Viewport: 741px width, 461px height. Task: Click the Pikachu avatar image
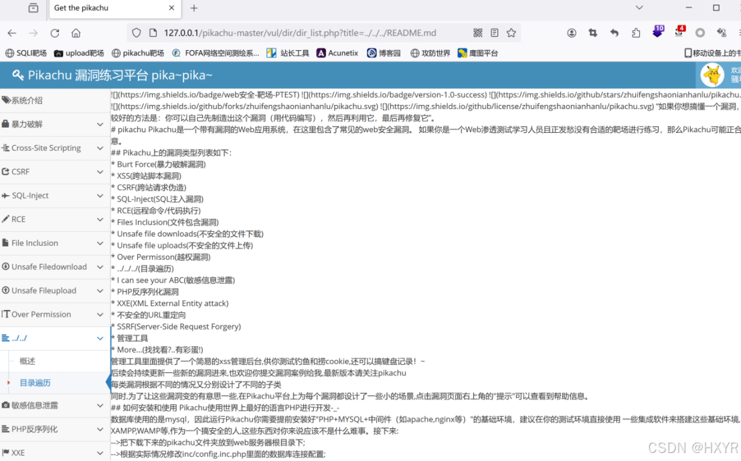point(712,75)
